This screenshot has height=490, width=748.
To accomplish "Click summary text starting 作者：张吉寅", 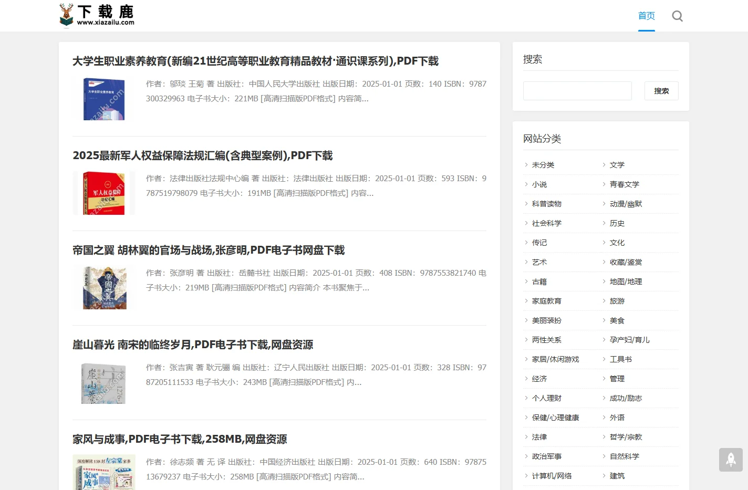I will click(316, 375).
